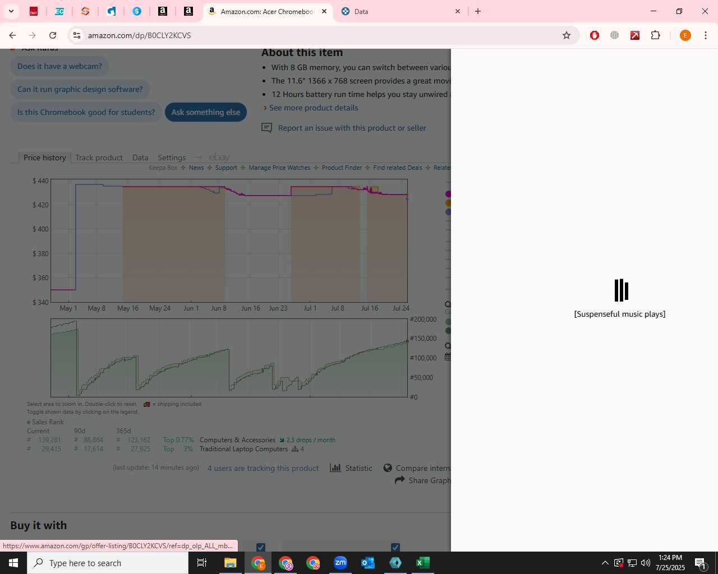Open the notifications center icon
This screenshot has width=718, height=574.
point(700,563)
